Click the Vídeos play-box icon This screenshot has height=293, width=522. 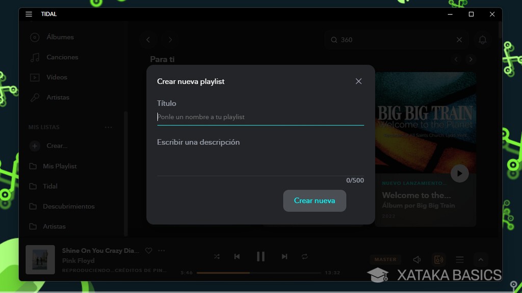35,77
